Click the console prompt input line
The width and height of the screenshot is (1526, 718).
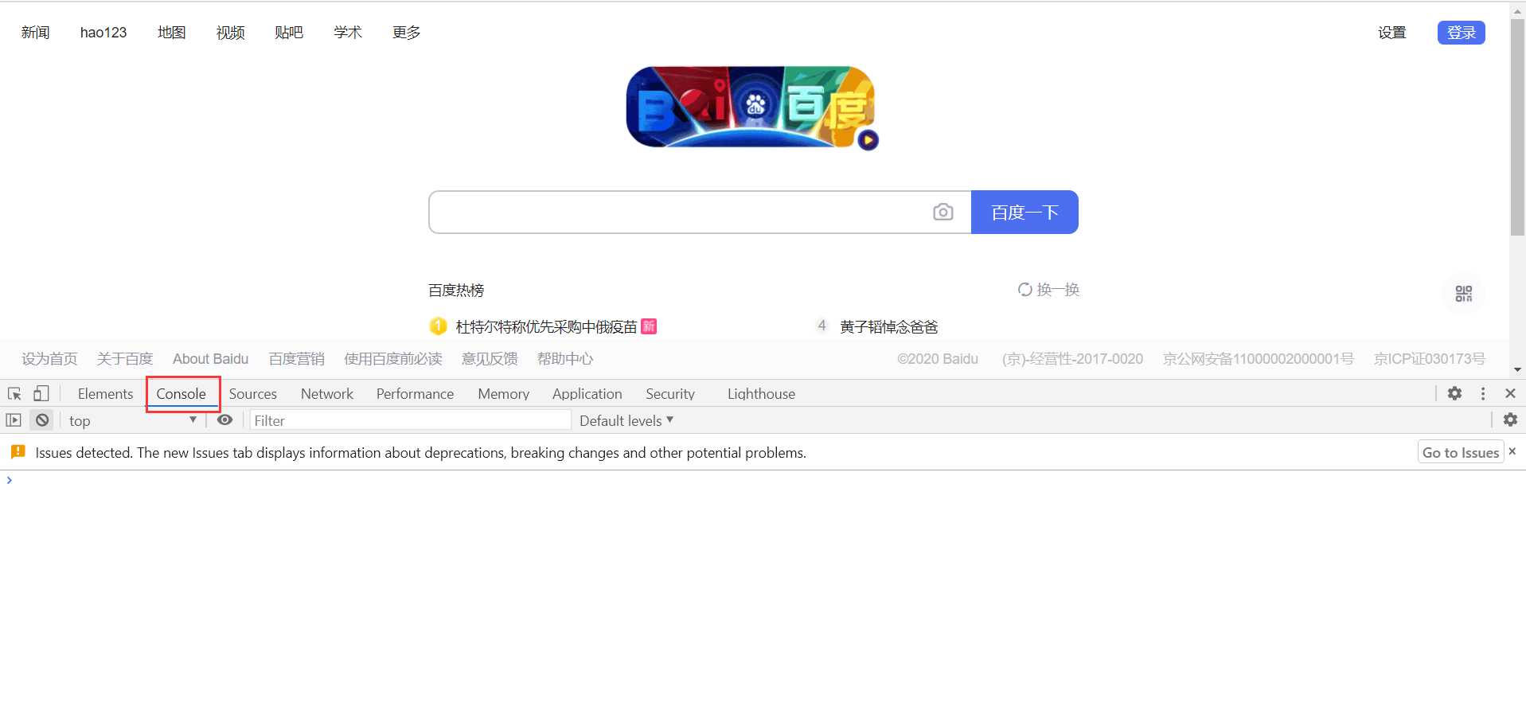pyautogui.click(x=764, y=480)
